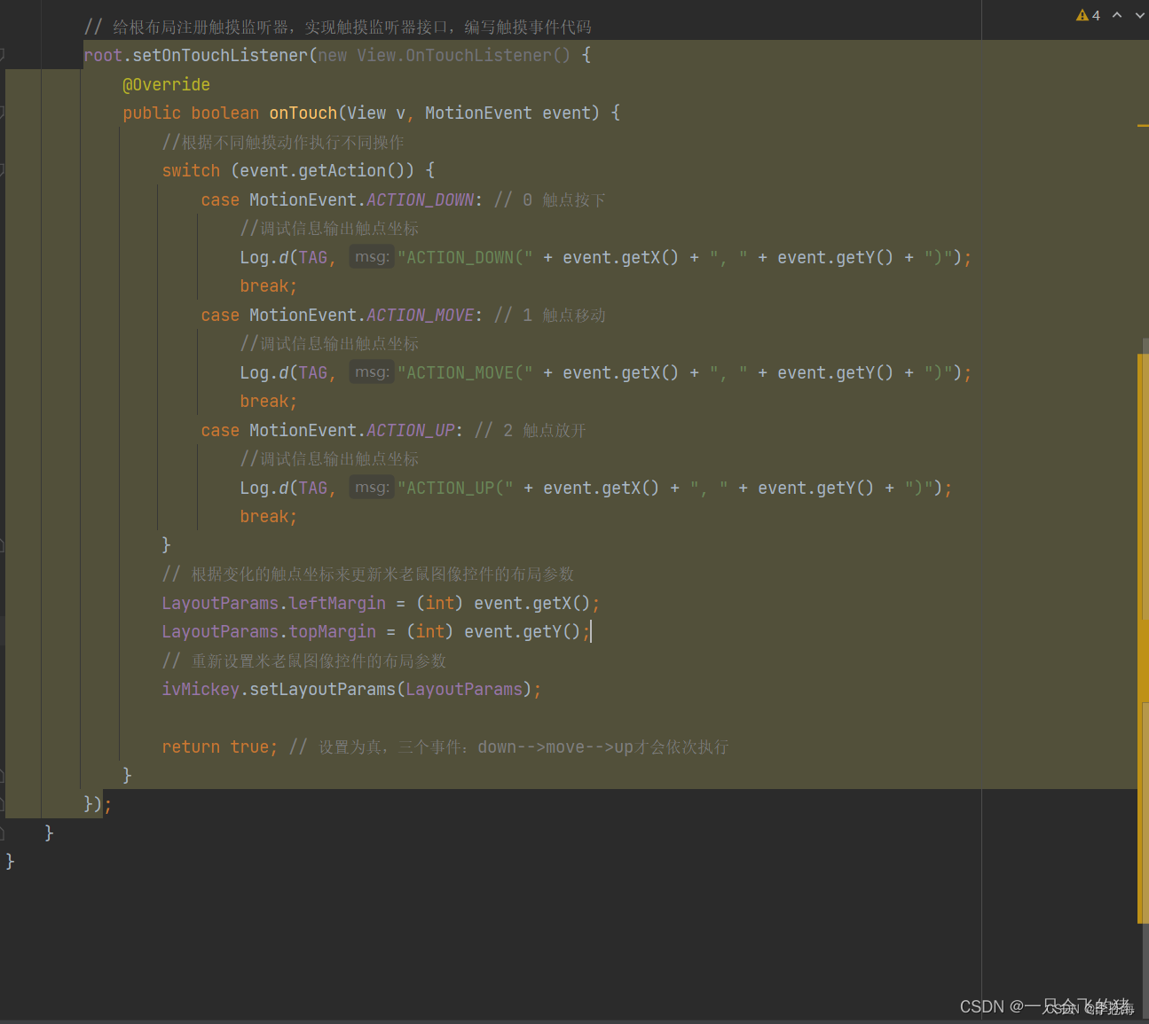This screenshot has height=1024, width=1149.
Task: Click LayoutParams.topMargin assignment
Action: [x=269, y=632]
